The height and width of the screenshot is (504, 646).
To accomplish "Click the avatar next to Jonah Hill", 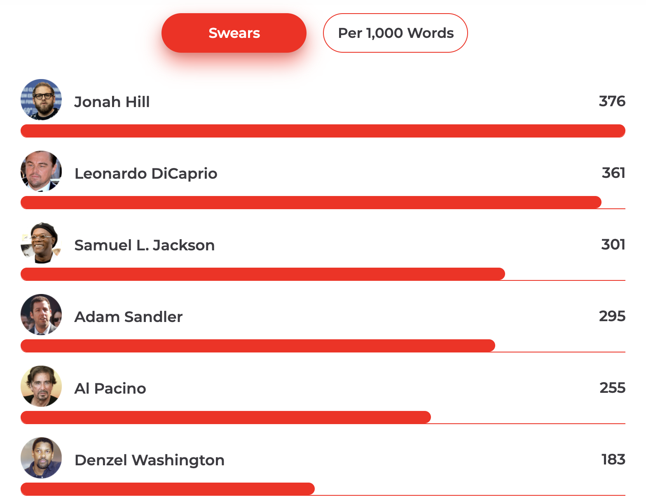I will coord(41,100).
